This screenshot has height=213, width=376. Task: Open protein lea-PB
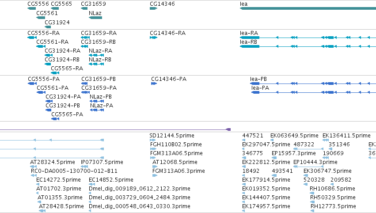(258, 79)
